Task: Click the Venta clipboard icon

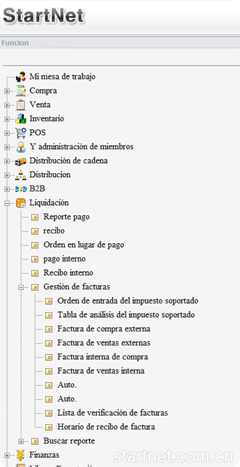Action: click(x=21, y=105)
